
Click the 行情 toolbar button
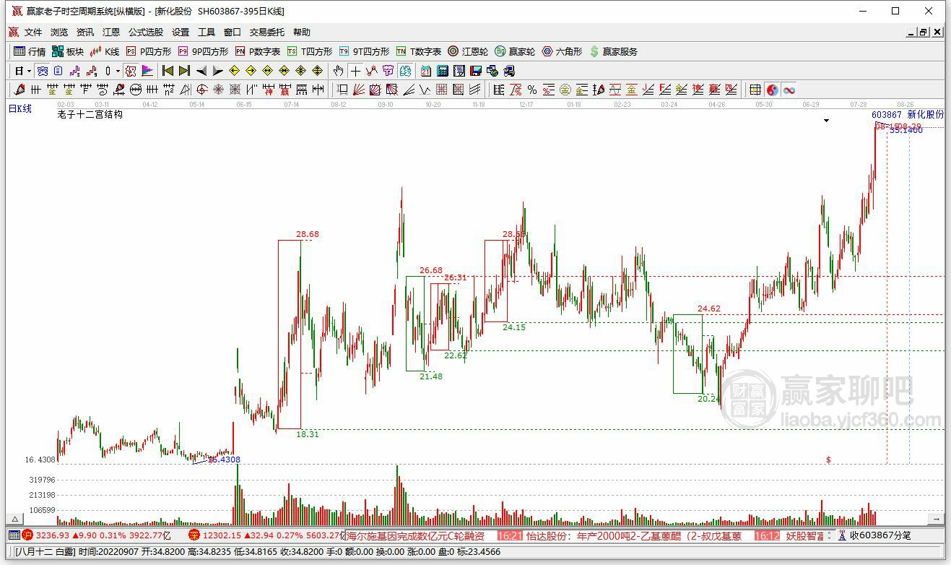pos(30,51)
